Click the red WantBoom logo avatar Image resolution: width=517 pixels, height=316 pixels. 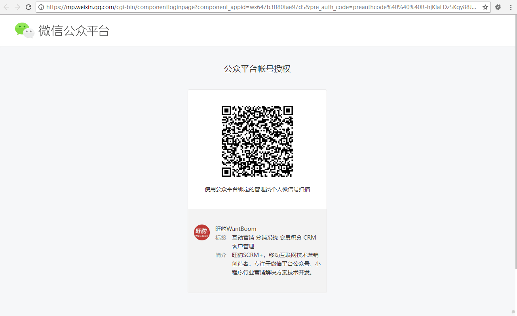pos(202,232)
